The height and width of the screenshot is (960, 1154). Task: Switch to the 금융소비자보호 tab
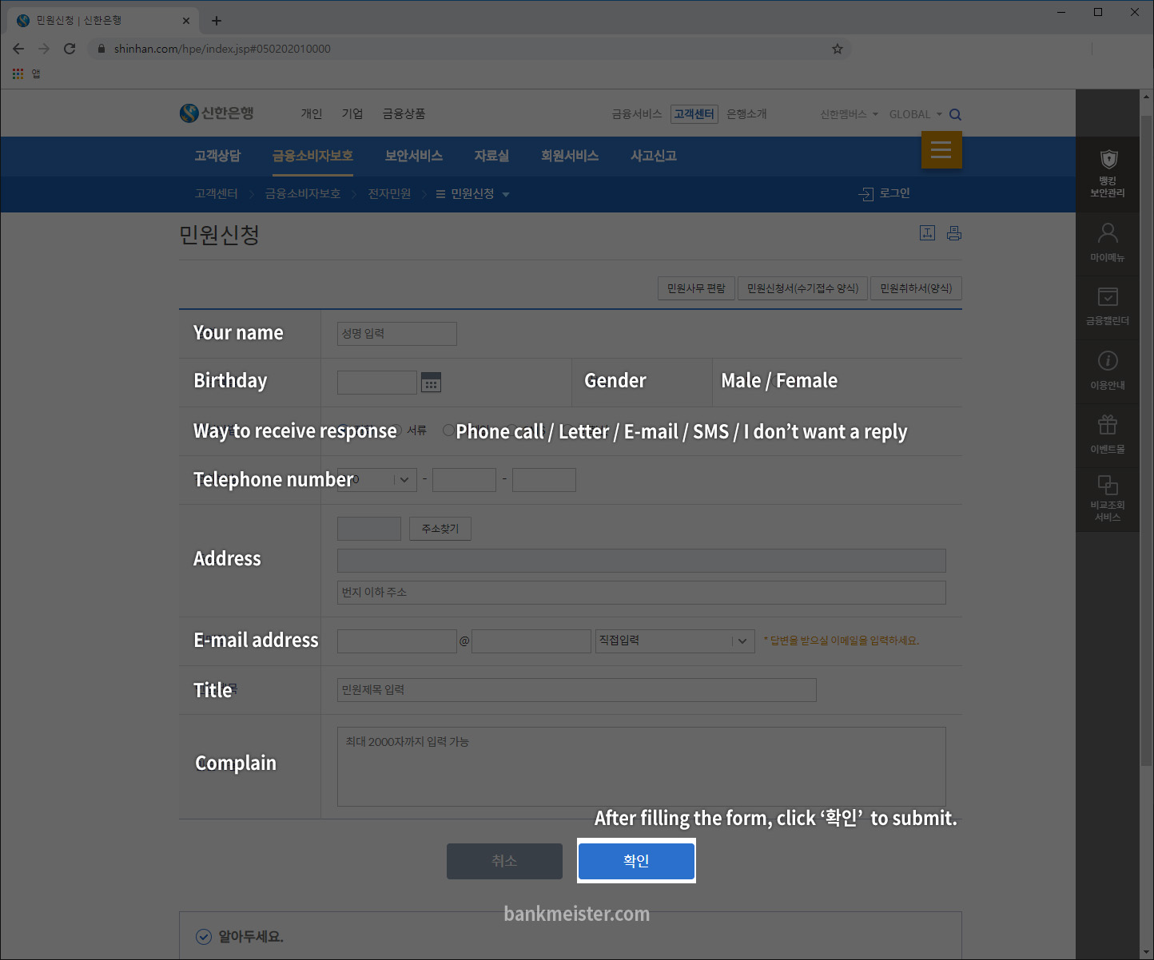tap(312, 156)
